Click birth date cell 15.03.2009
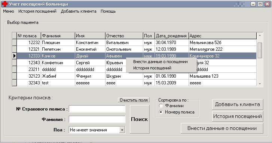 pos(172,83)
